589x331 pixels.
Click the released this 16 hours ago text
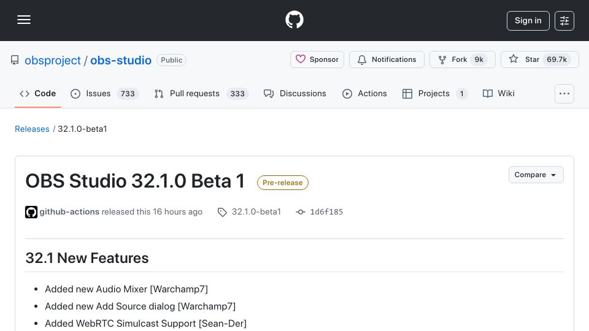coord(152,211)
